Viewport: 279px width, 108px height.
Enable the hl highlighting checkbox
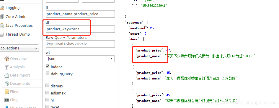(x=47, y=99)
